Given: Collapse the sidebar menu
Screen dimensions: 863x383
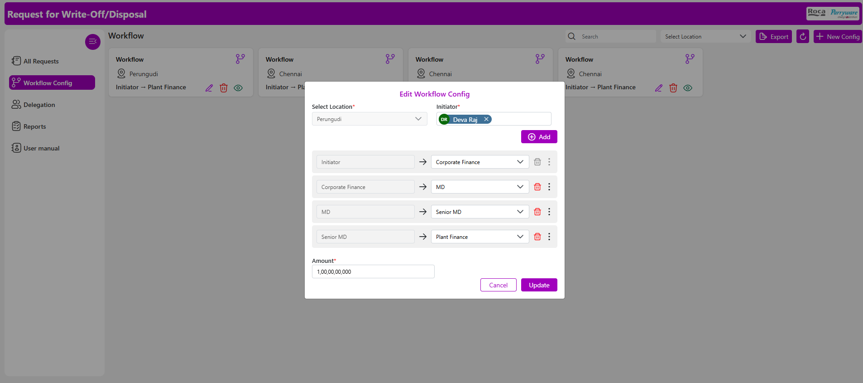Looking at the screenshot, I should pos(93,42).
